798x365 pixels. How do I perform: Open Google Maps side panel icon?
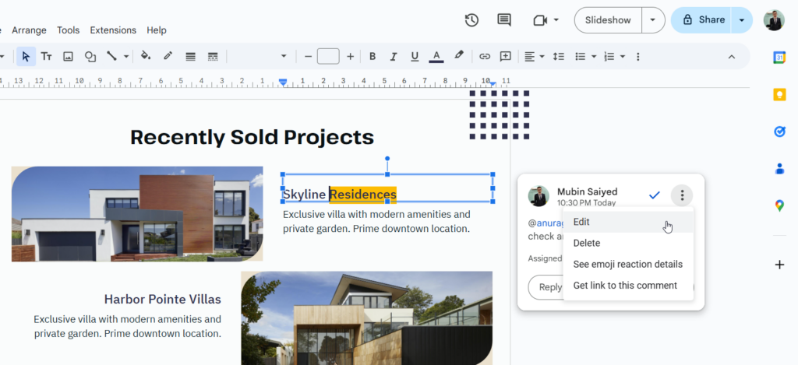click(x=779, y=205)
